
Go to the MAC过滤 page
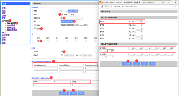pos(11,28)
